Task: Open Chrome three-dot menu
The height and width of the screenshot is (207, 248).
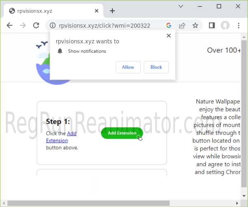Action: [x=239, y=25]
